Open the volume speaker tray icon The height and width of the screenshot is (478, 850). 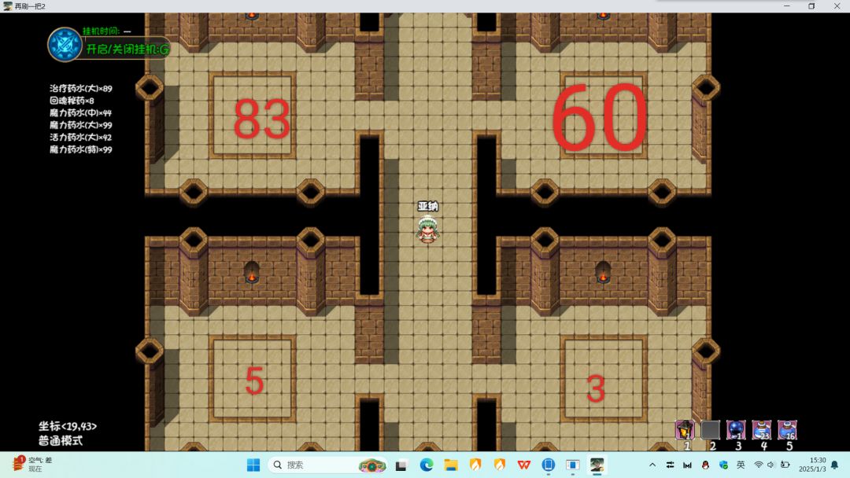click(771, 465)
